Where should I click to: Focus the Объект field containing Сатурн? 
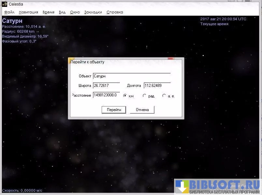click(x=131, y=76)
